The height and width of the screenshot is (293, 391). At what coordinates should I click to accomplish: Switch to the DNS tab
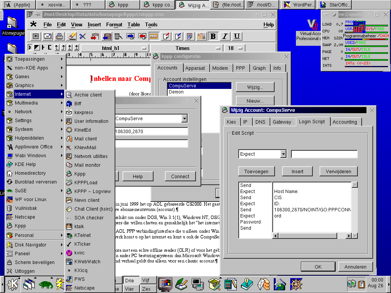(260, 122)
